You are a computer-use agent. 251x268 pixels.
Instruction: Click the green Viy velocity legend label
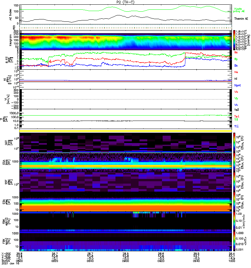tap(236, 98)
